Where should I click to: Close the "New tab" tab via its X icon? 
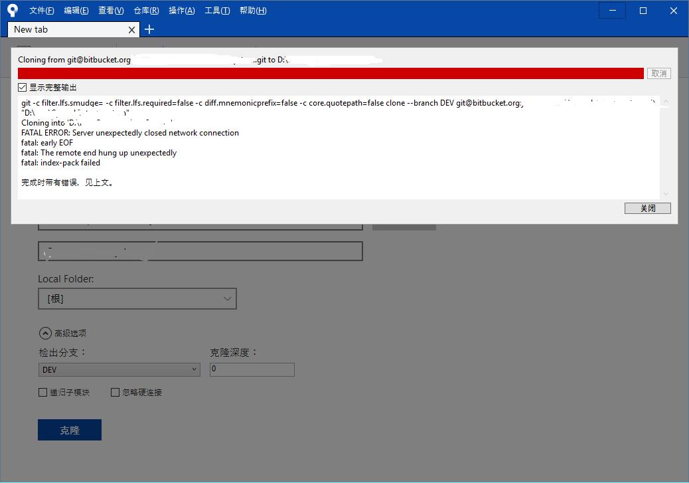click(x=131, y=29)
